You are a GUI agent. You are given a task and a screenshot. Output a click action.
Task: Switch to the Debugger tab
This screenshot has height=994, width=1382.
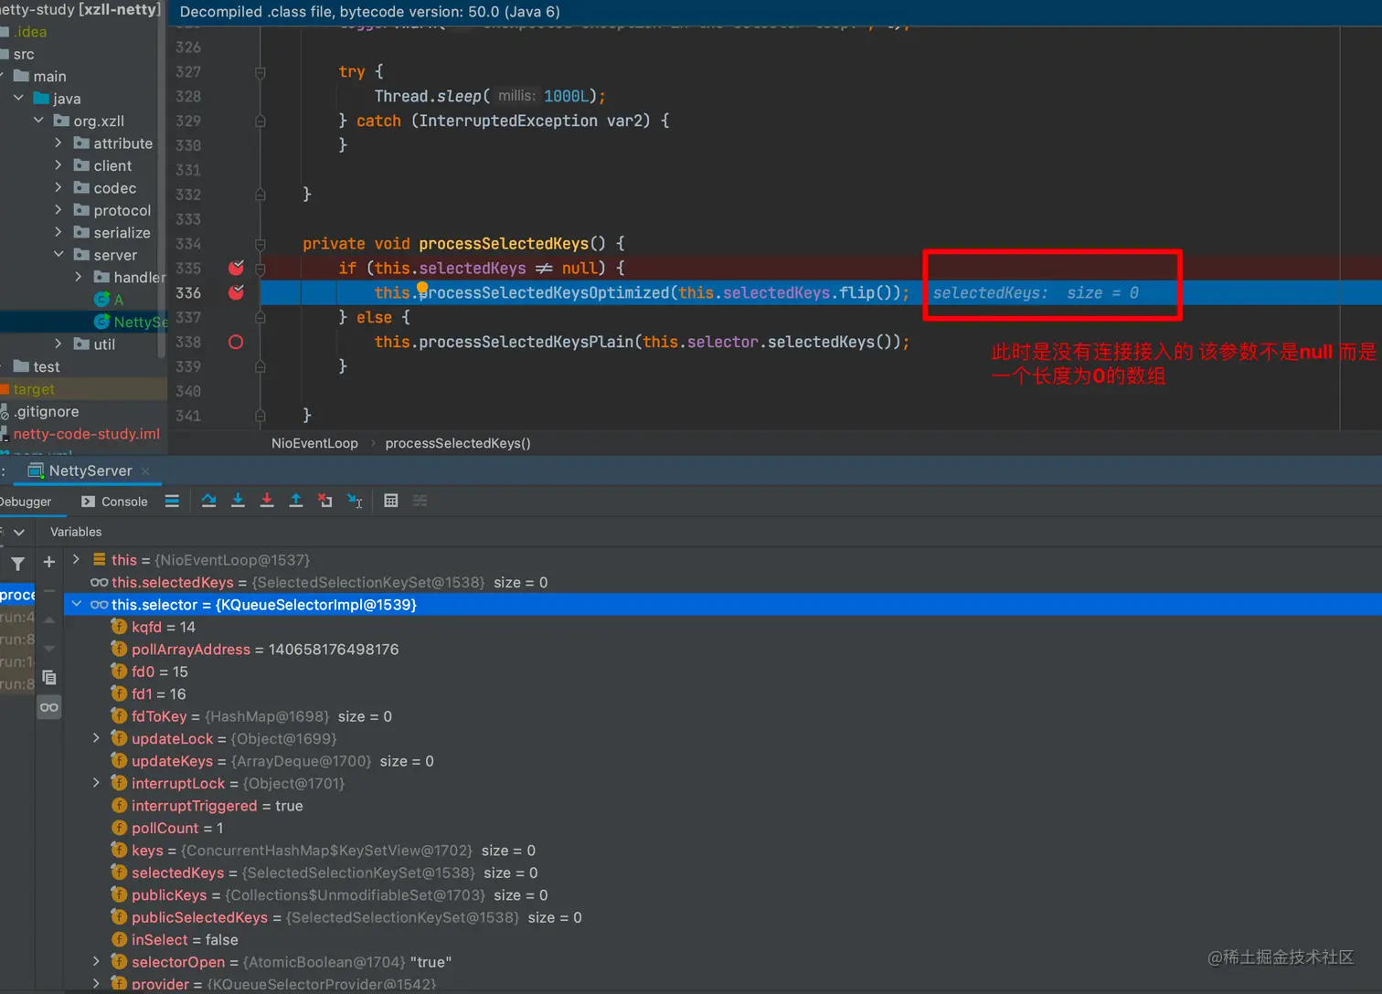26,502
